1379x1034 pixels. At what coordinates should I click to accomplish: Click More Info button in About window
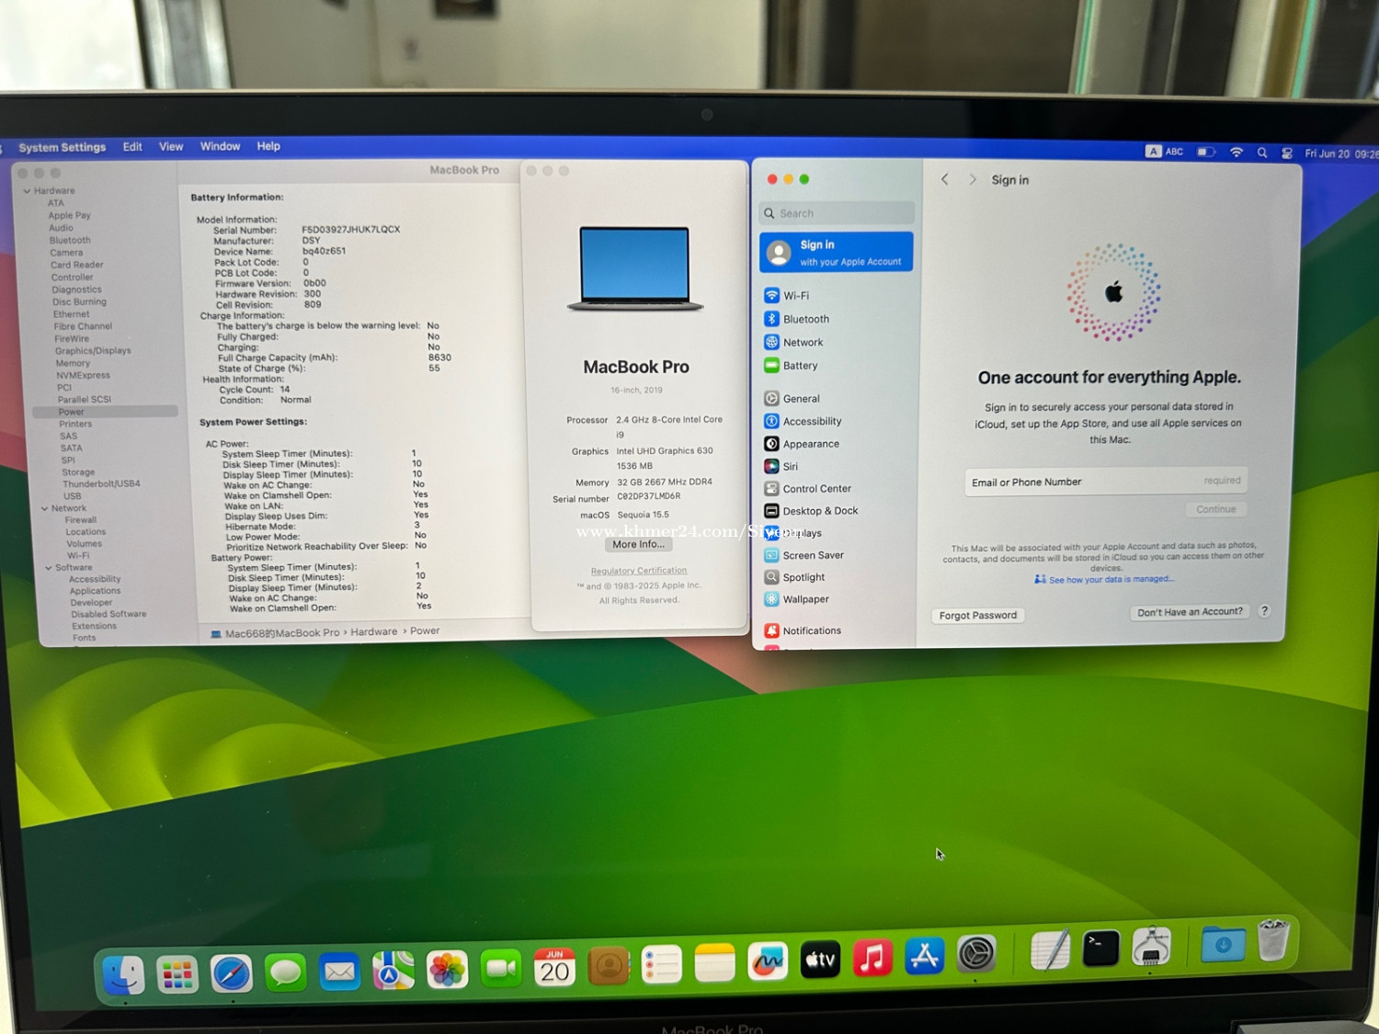[x=639, y=544]
